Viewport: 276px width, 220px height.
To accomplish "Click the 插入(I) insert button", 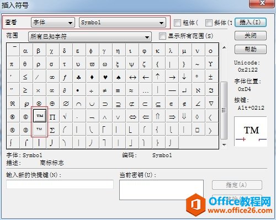I will coord(251,23).
